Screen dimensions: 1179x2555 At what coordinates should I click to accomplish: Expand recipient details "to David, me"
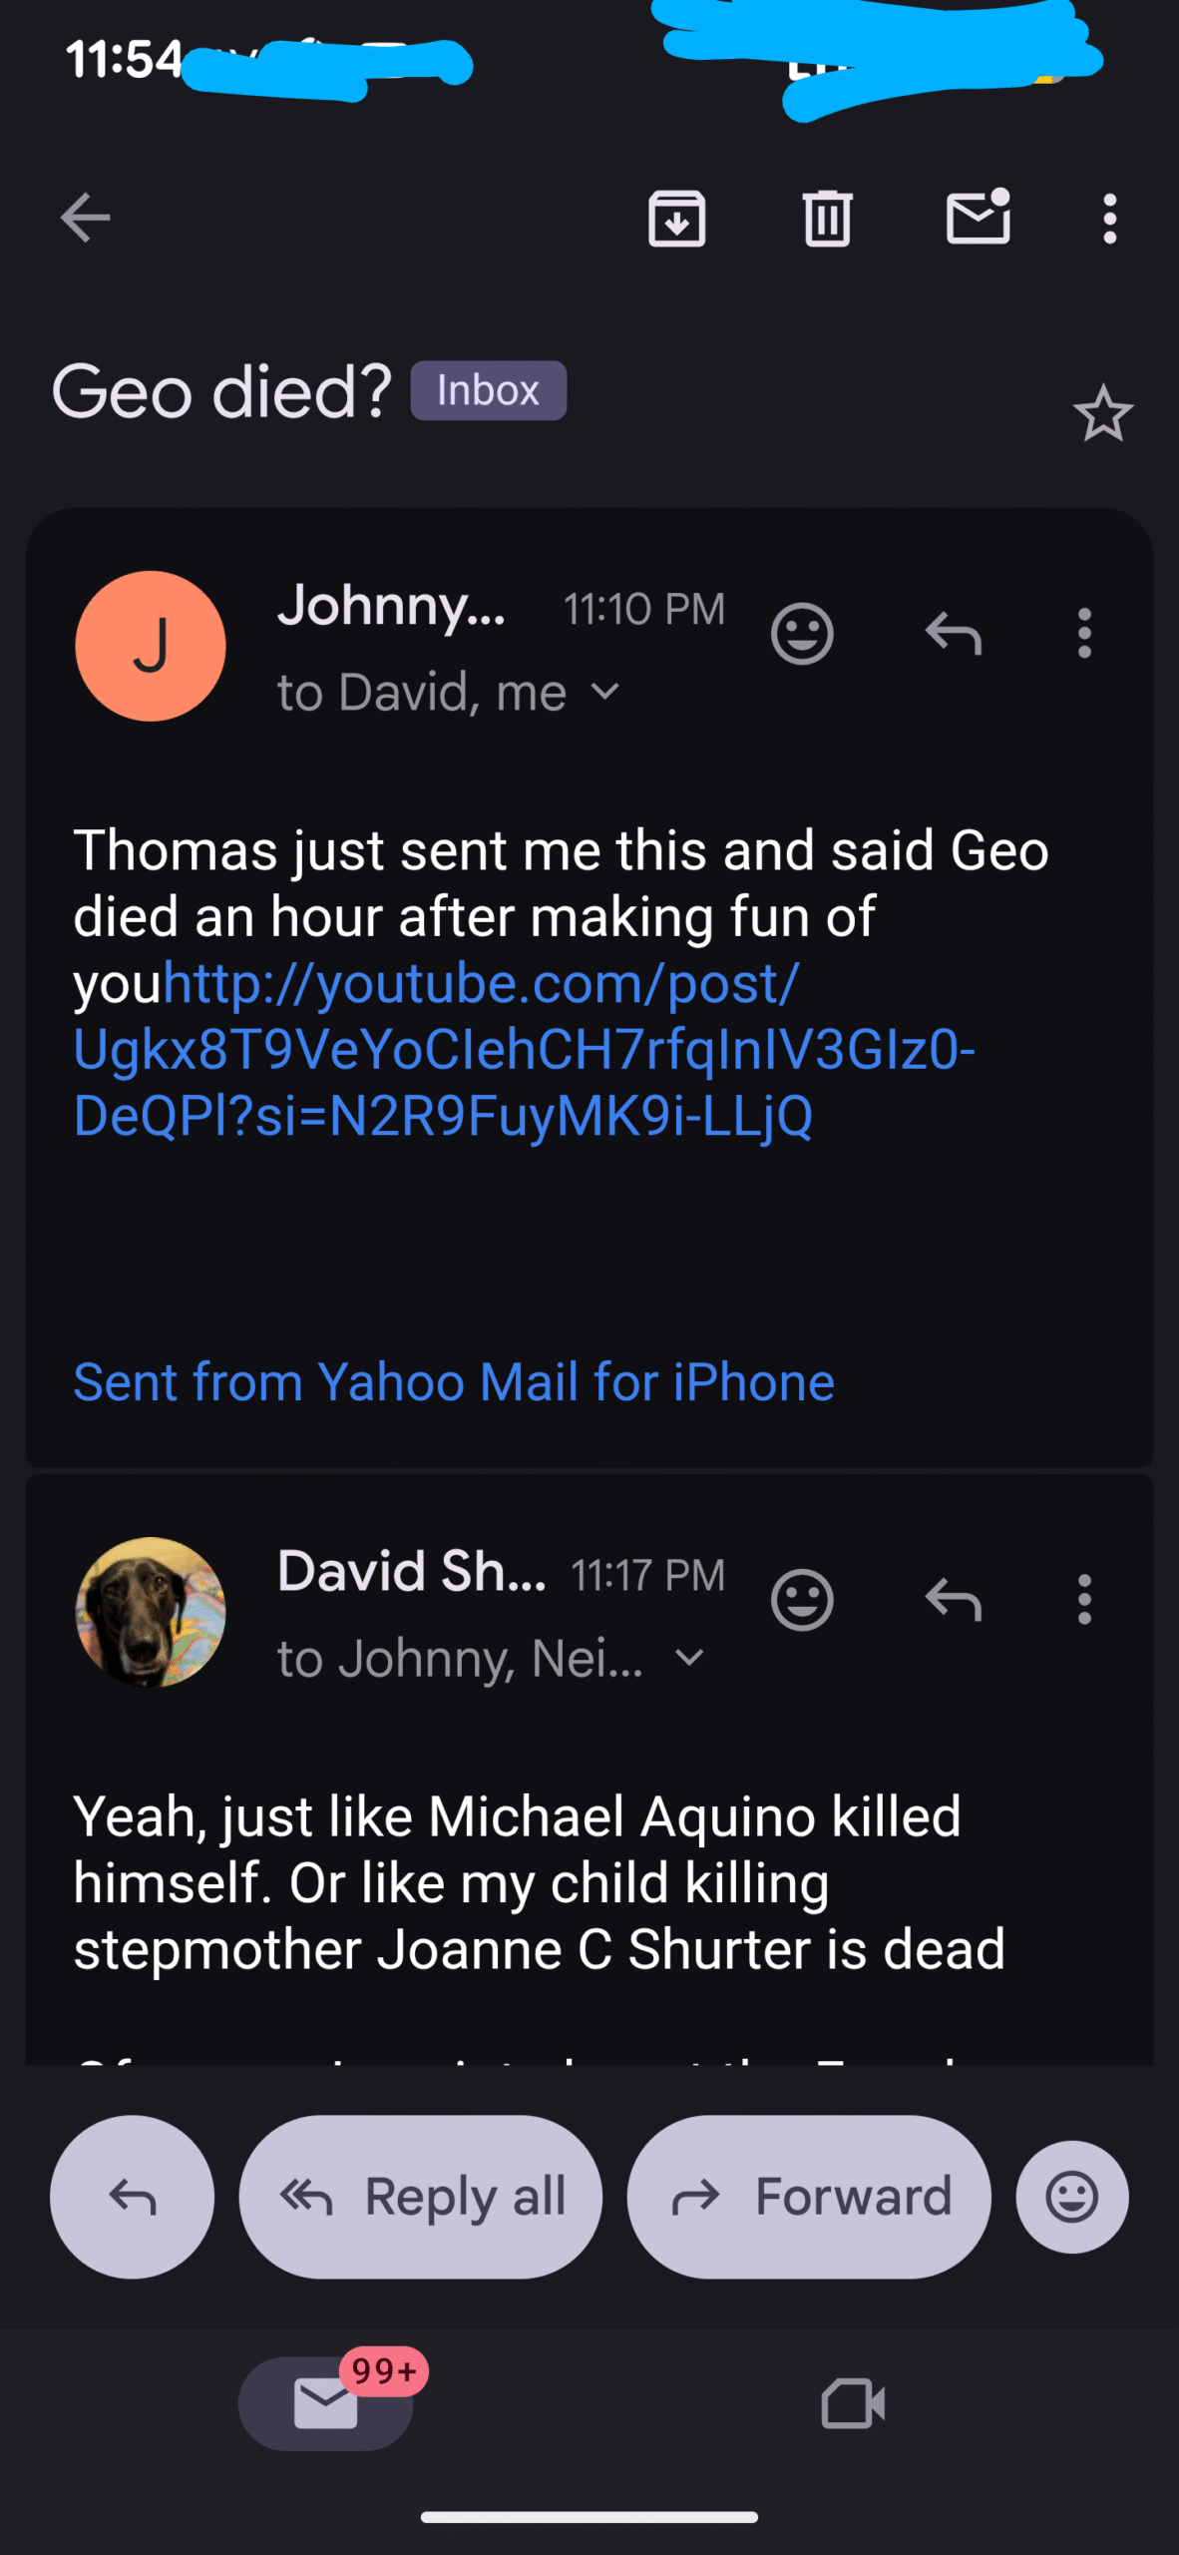click(605, 692)
